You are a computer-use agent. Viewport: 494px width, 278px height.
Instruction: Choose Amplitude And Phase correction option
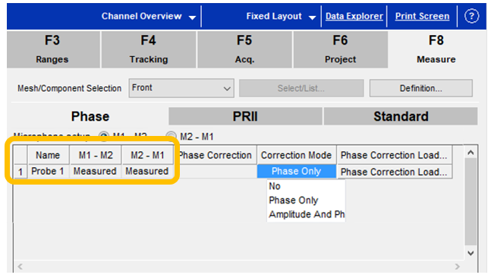tap(307, 214)
